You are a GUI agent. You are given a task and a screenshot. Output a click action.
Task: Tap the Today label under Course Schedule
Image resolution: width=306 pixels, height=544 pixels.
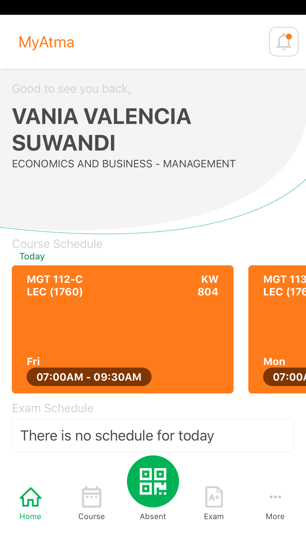(32, 256)
